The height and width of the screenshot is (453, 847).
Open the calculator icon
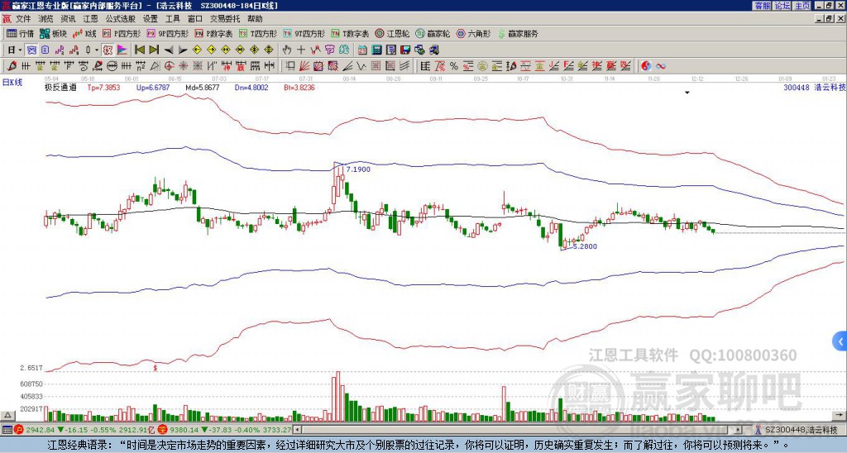click(376, 50)
